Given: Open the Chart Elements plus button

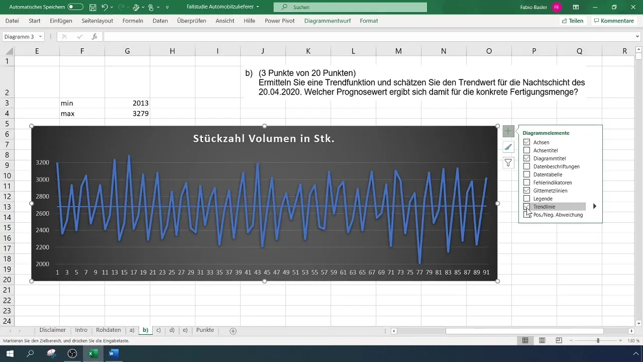Looking at the screenshot, I should tap(508, 131).
